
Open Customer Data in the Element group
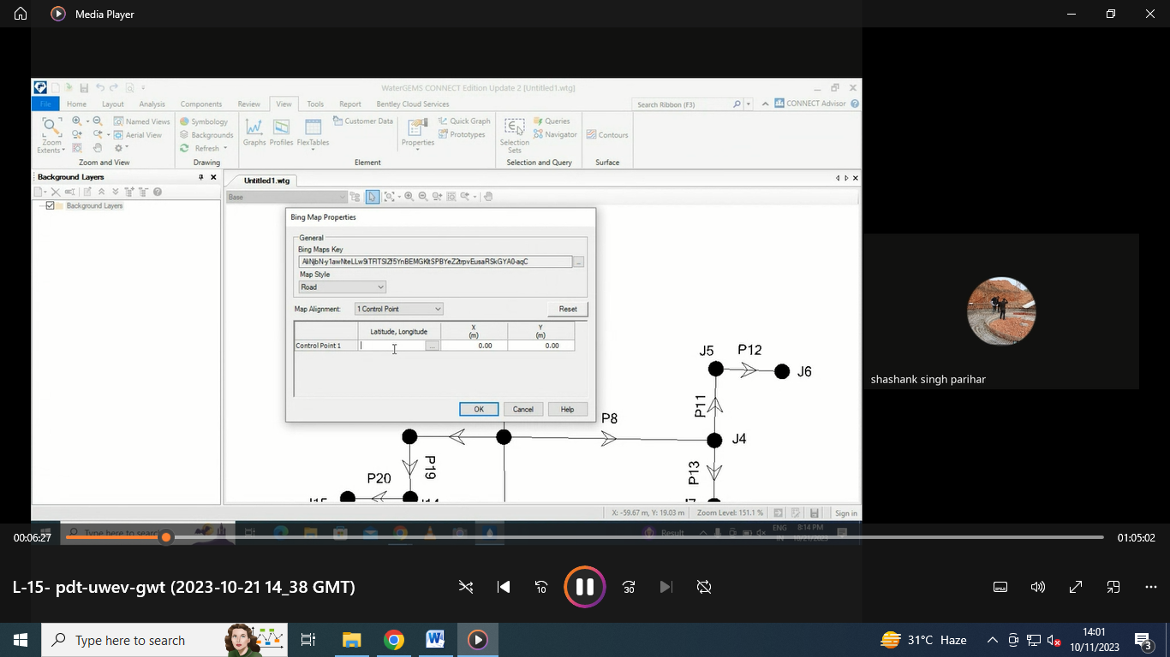[x=363, y=121]
